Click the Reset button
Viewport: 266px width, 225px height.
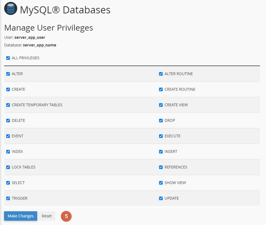click(46, 216)
